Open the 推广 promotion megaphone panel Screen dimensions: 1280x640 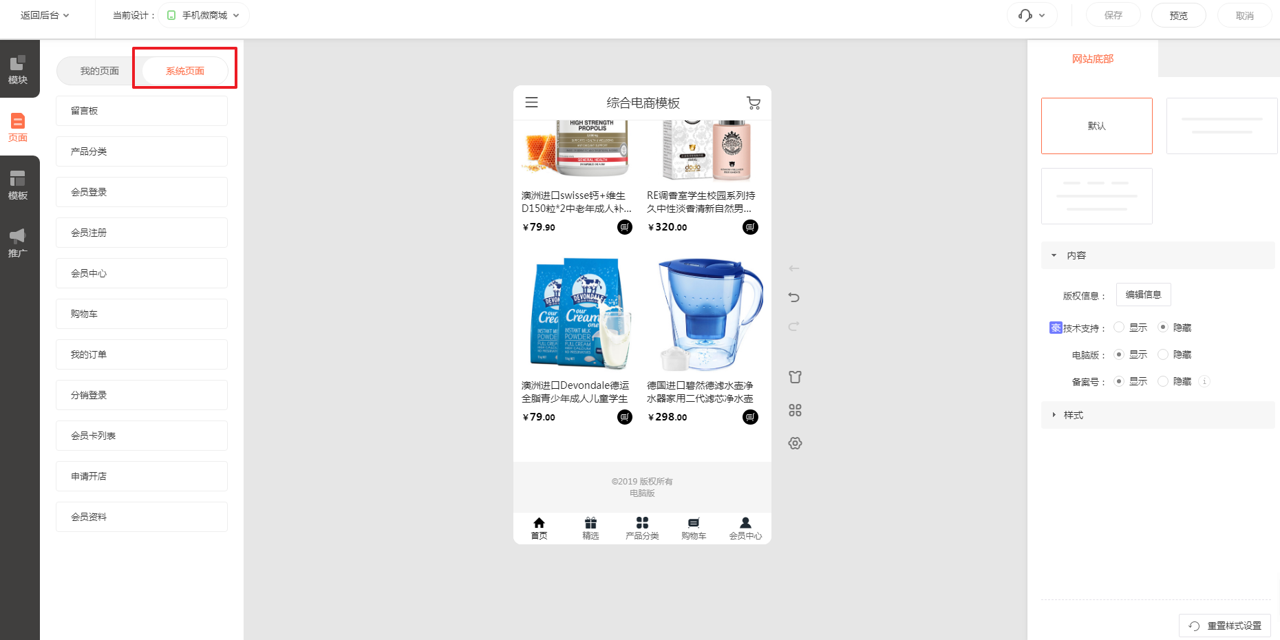pos(18,243)
